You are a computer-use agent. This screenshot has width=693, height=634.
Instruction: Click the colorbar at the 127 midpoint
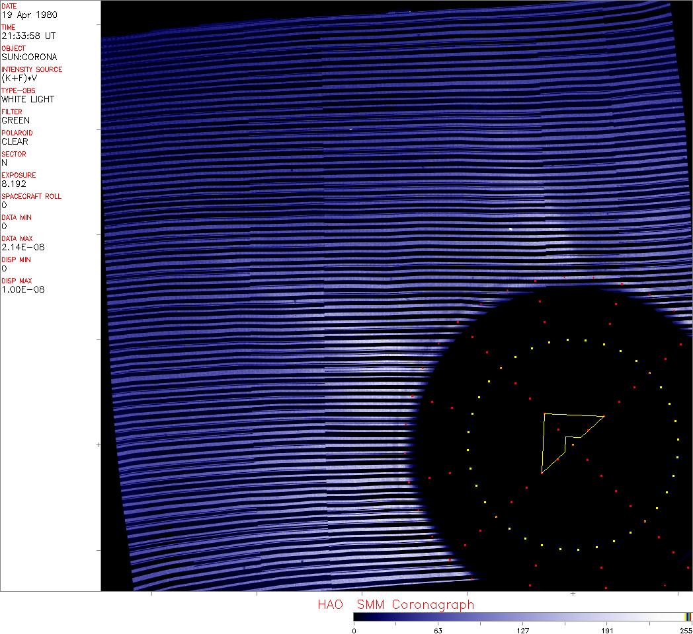(522, 617)
